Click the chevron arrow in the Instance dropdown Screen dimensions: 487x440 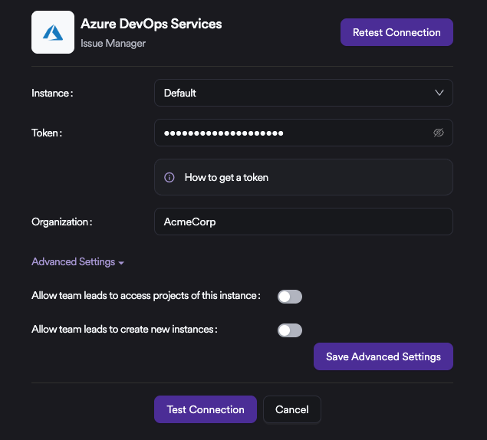pos(439,93)
